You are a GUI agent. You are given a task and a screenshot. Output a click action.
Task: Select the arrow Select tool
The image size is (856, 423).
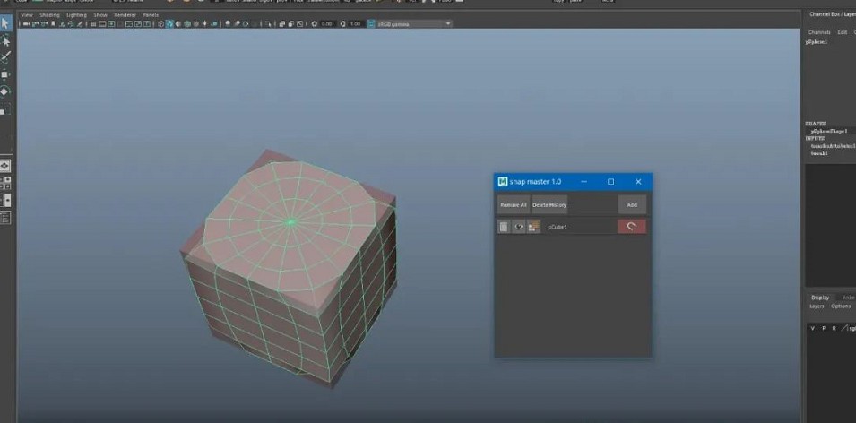5,23
